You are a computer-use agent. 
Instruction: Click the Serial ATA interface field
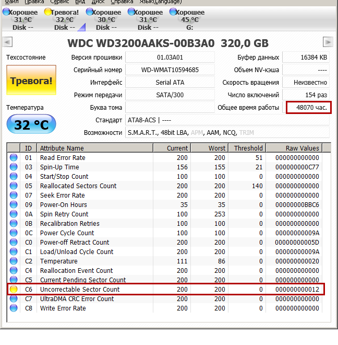pos(170,83)
